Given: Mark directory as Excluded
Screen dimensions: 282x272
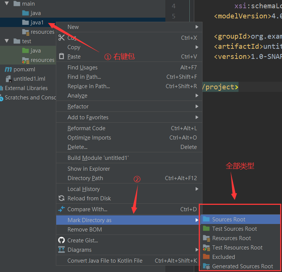Looking at the screenshot, I should pos(240,257).
